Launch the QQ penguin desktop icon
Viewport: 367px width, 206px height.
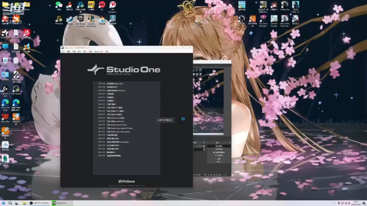[x=70, y=5]
